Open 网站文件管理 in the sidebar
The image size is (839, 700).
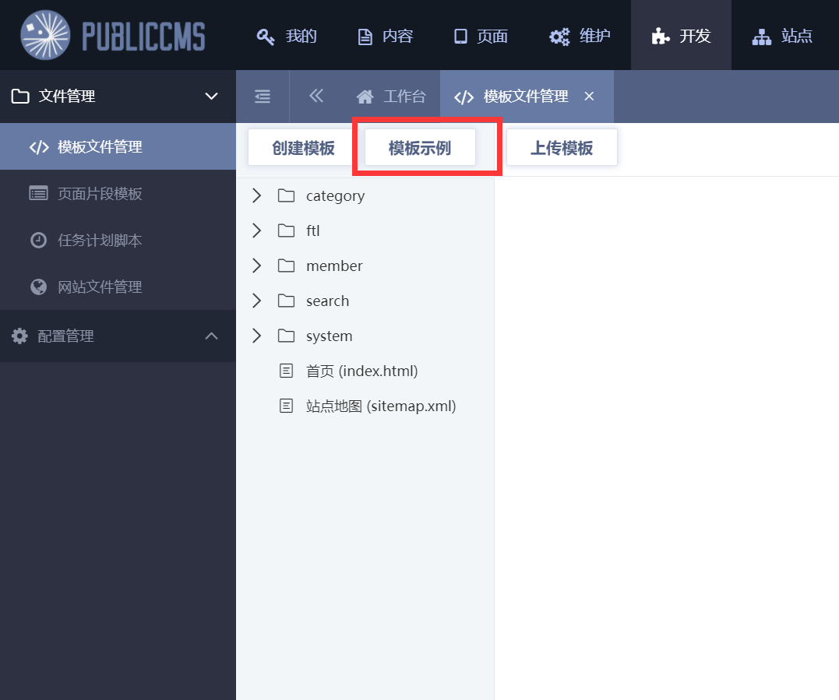tap(100, 287)
